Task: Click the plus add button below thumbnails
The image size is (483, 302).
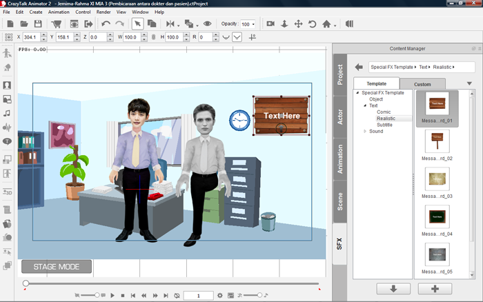Action: click(x=436, y=288)
